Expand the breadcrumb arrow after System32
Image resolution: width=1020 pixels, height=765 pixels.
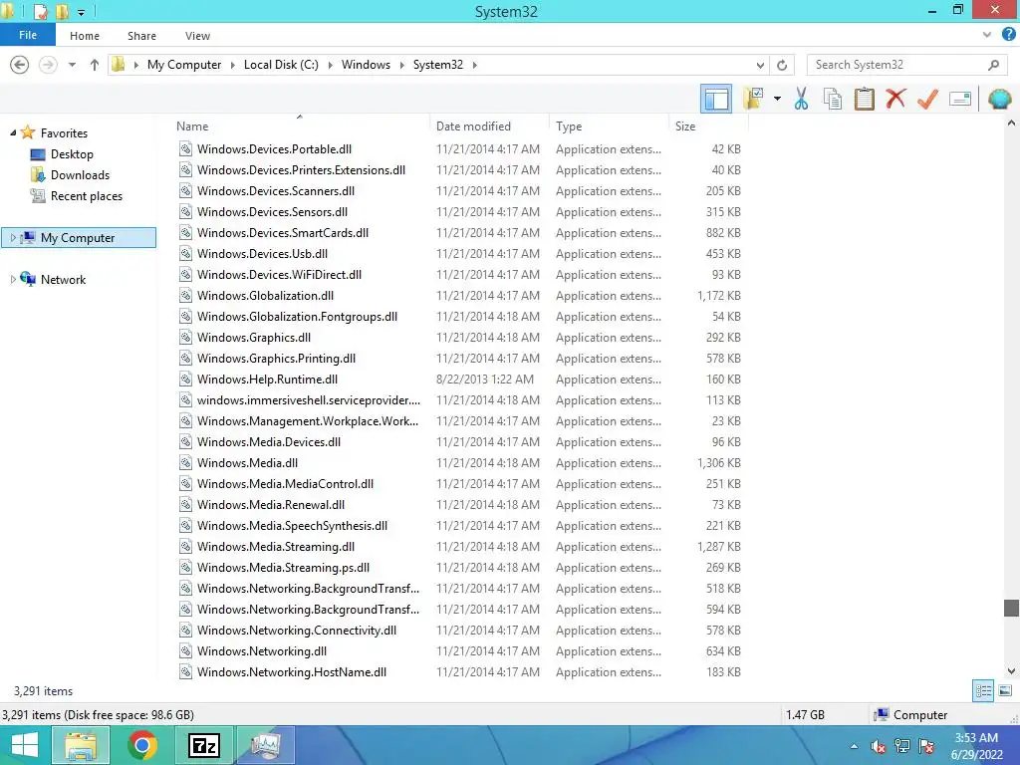pos(475,65)
